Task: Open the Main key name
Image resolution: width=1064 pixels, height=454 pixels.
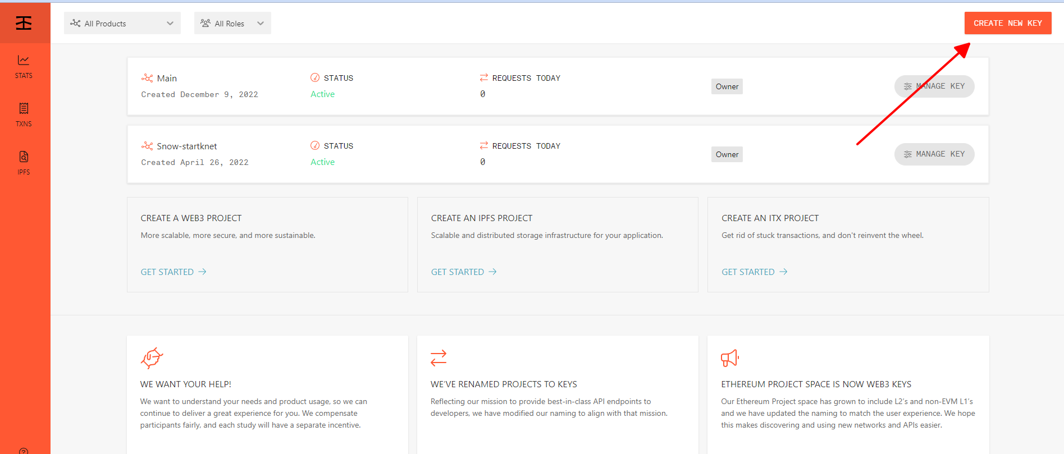Action: point(167,79)
